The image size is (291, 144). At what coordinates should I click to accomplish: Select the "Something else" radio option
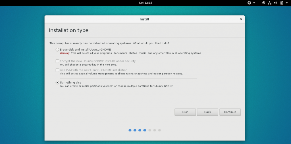tap(57, 83)
